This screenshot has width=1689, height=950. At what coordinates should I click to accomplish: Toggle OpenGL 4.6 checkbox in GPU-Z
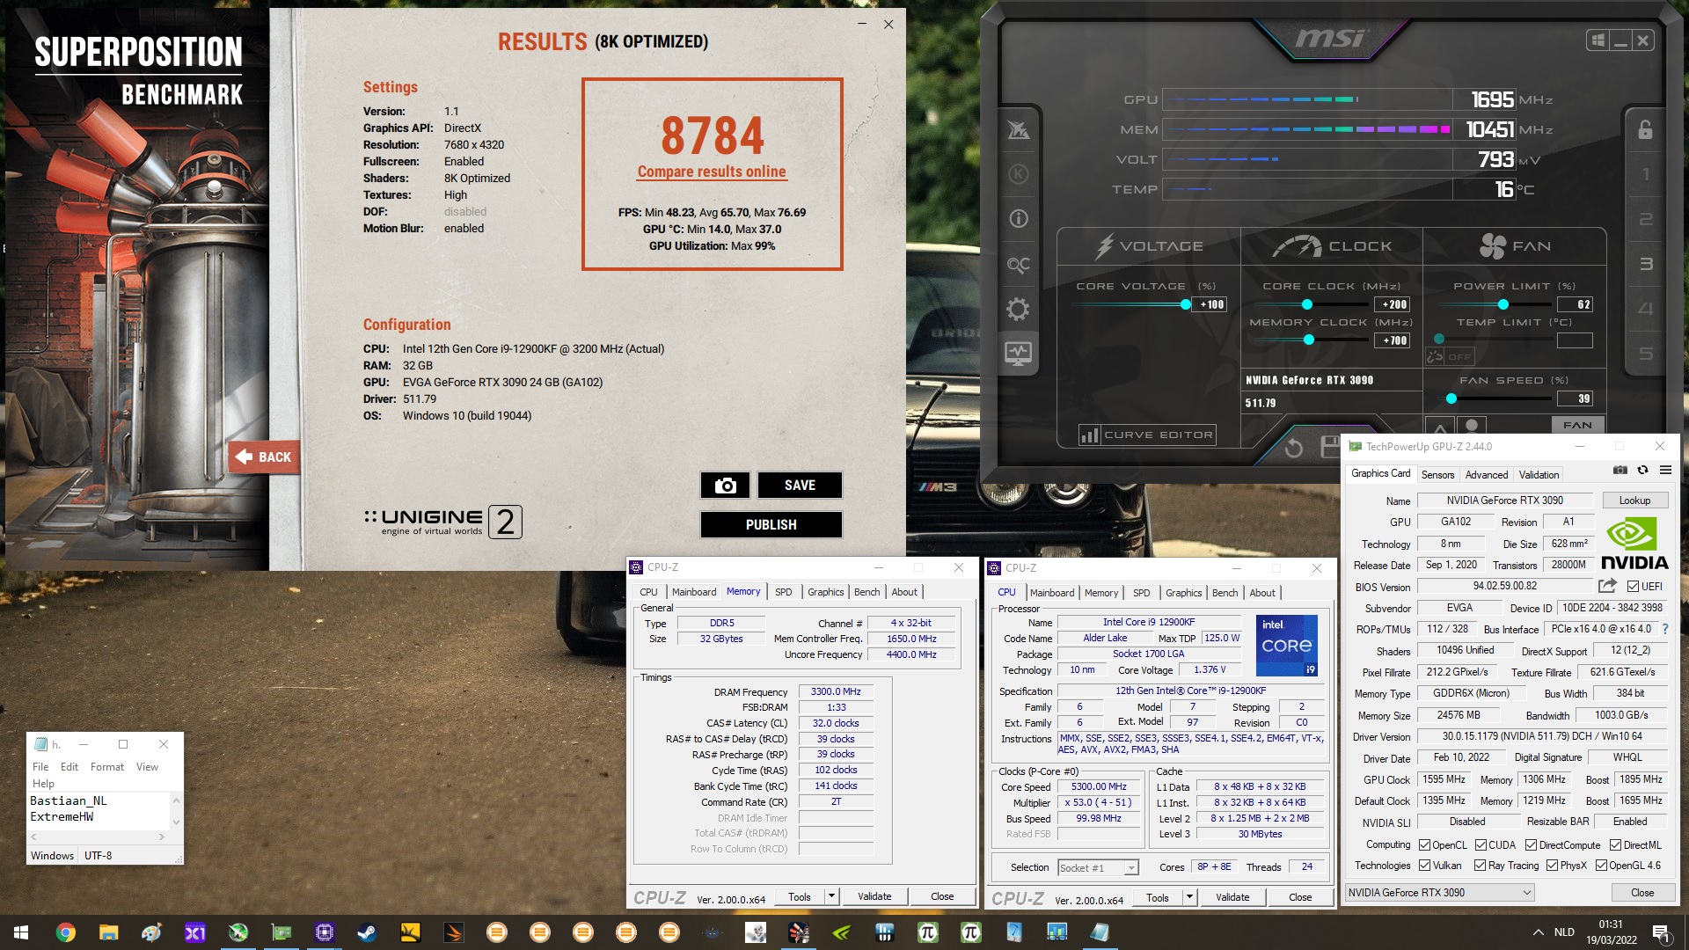point(1601,866)
